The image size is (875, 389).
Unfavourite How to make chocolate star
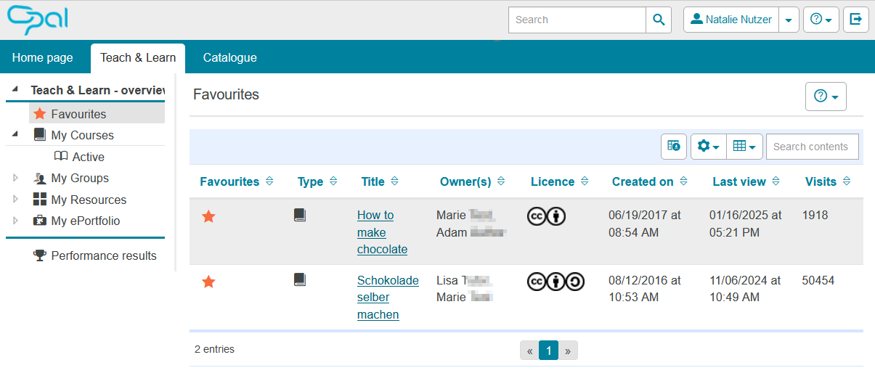click(x=208, y=216)
